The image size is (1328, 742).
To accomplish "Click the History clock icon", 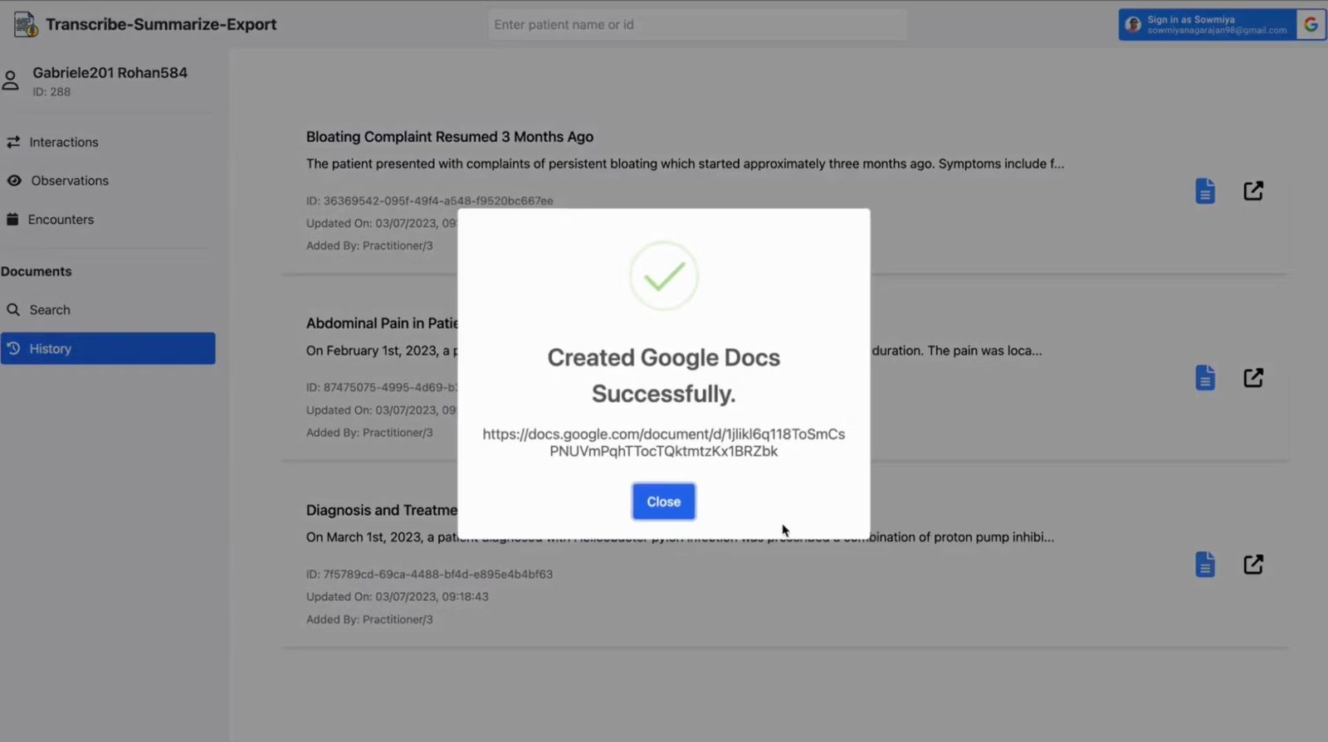I will [x=13, y=348].
